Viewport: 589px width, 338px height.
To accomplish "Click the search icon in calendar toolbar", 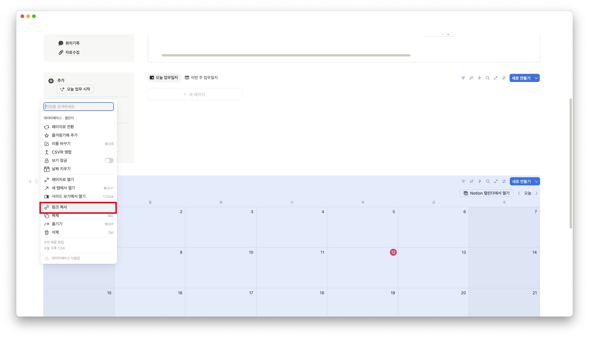I will tap(488, 181).
